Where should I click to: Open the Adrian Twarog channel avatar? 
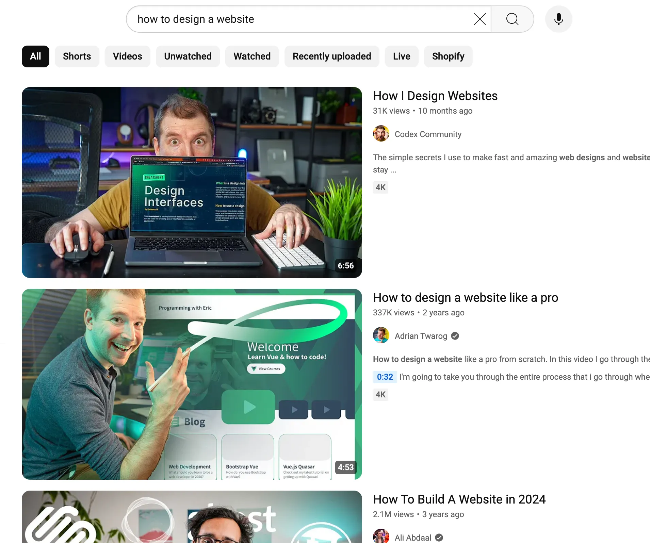[x=381, y=335]
